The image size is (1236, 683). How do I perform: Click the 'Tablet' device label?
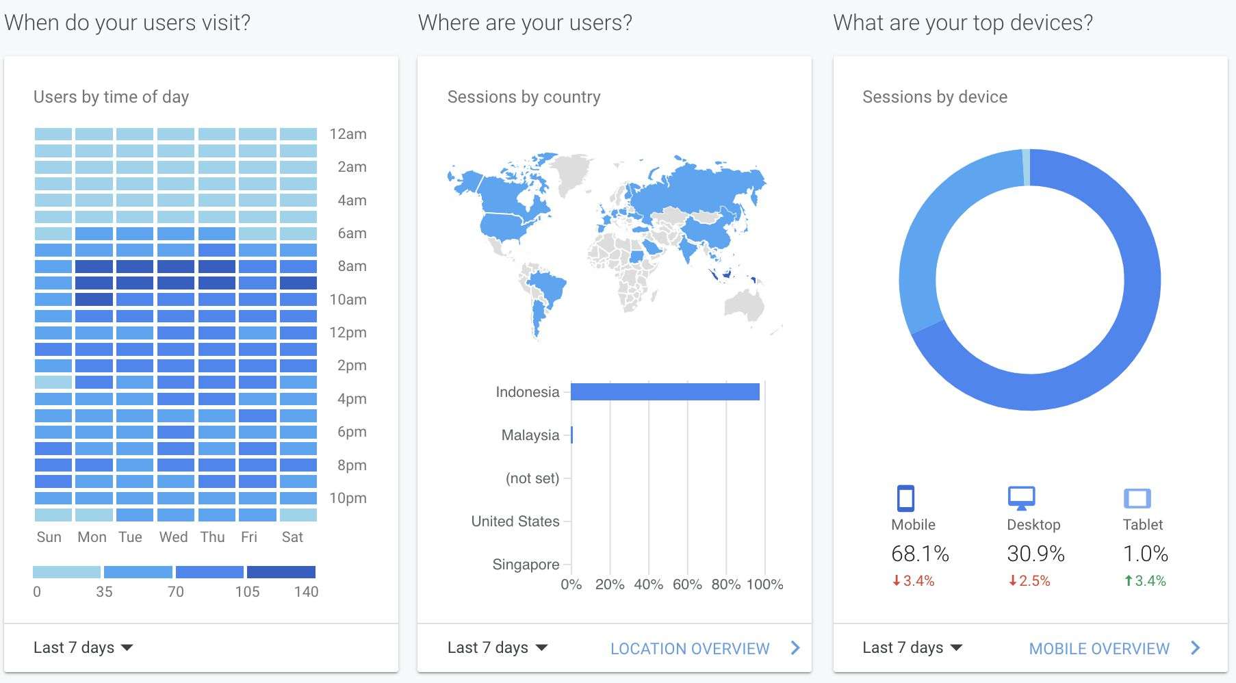(x=1143, y=525)
